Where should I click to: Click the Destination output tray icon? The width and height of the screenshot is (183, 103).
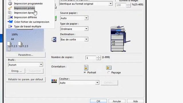(x=54, y=39)
